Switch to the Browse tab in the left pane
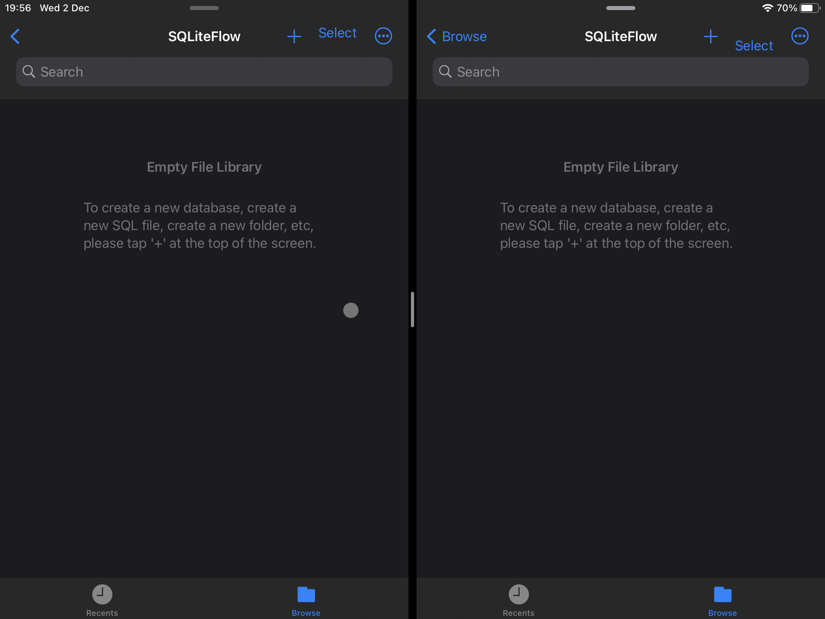 [x=306, y=600]
